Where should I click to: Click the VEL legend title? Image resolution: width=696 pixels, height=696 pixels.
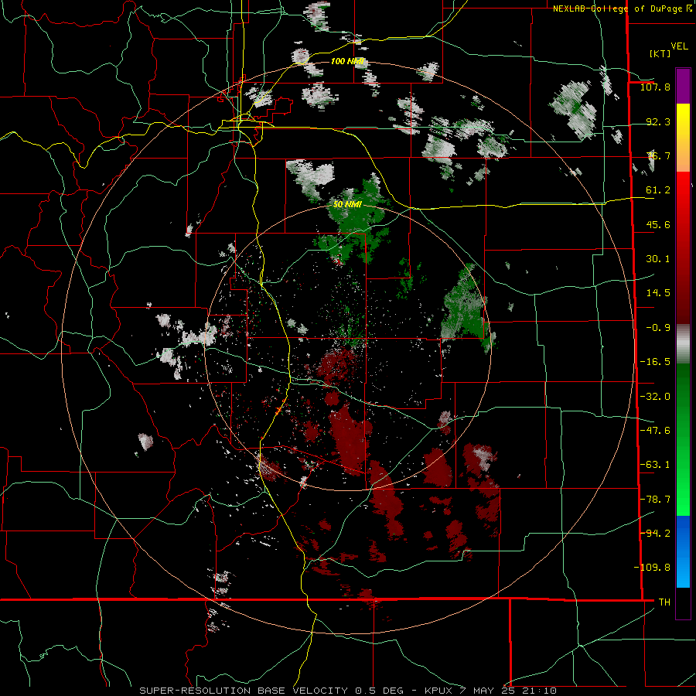click(x=679, y=46)
